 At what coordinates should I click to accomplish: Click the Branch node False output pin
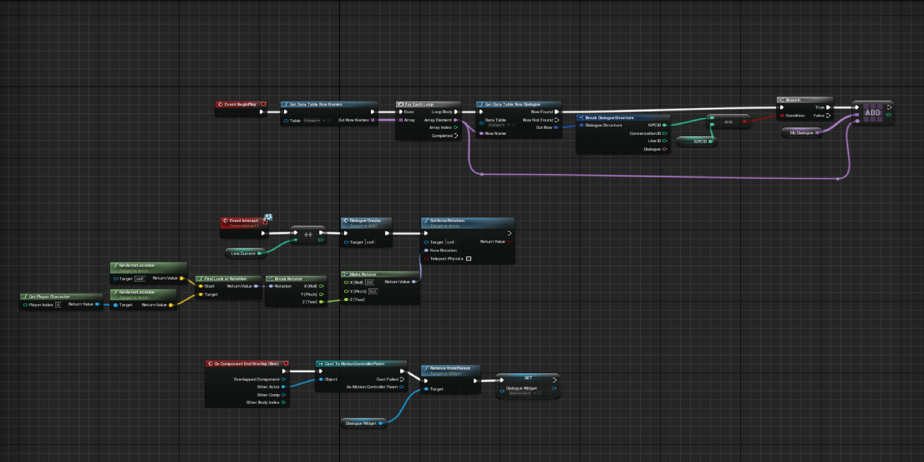[828, 115]
